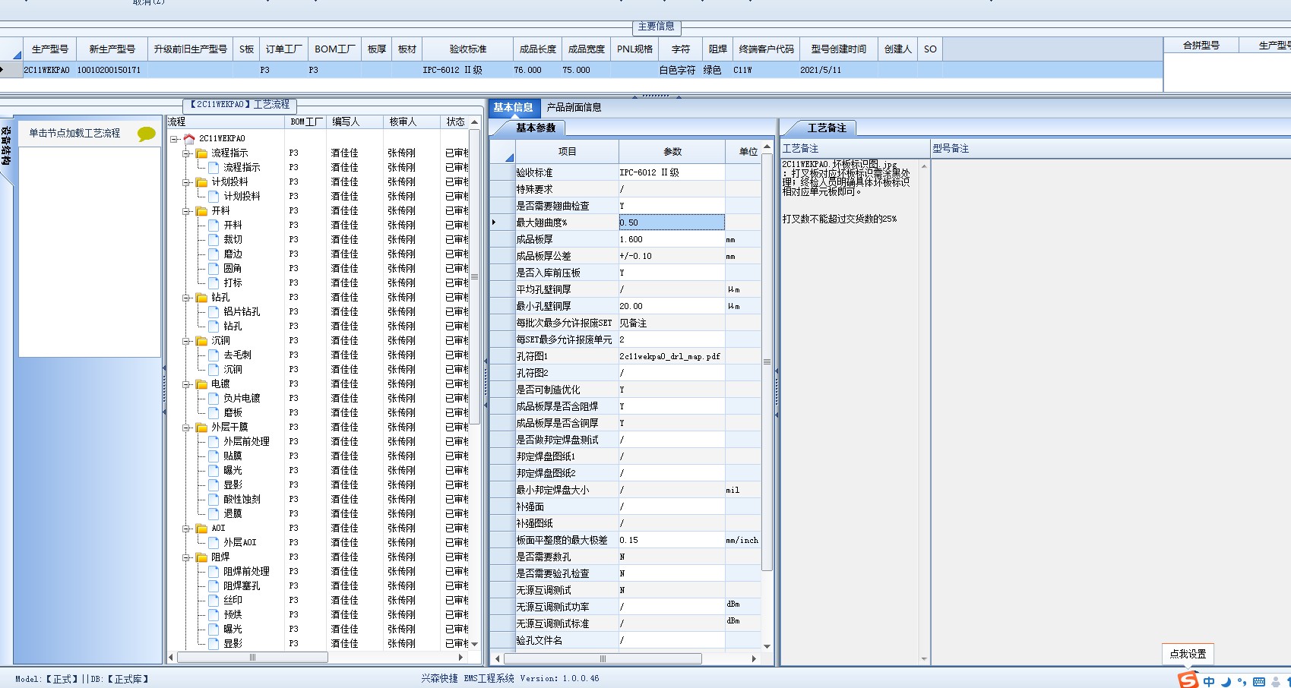This screenshot has width=1291, height=688.
Task: Open the 产品剖面信息 tab
Action: point(574,108)
